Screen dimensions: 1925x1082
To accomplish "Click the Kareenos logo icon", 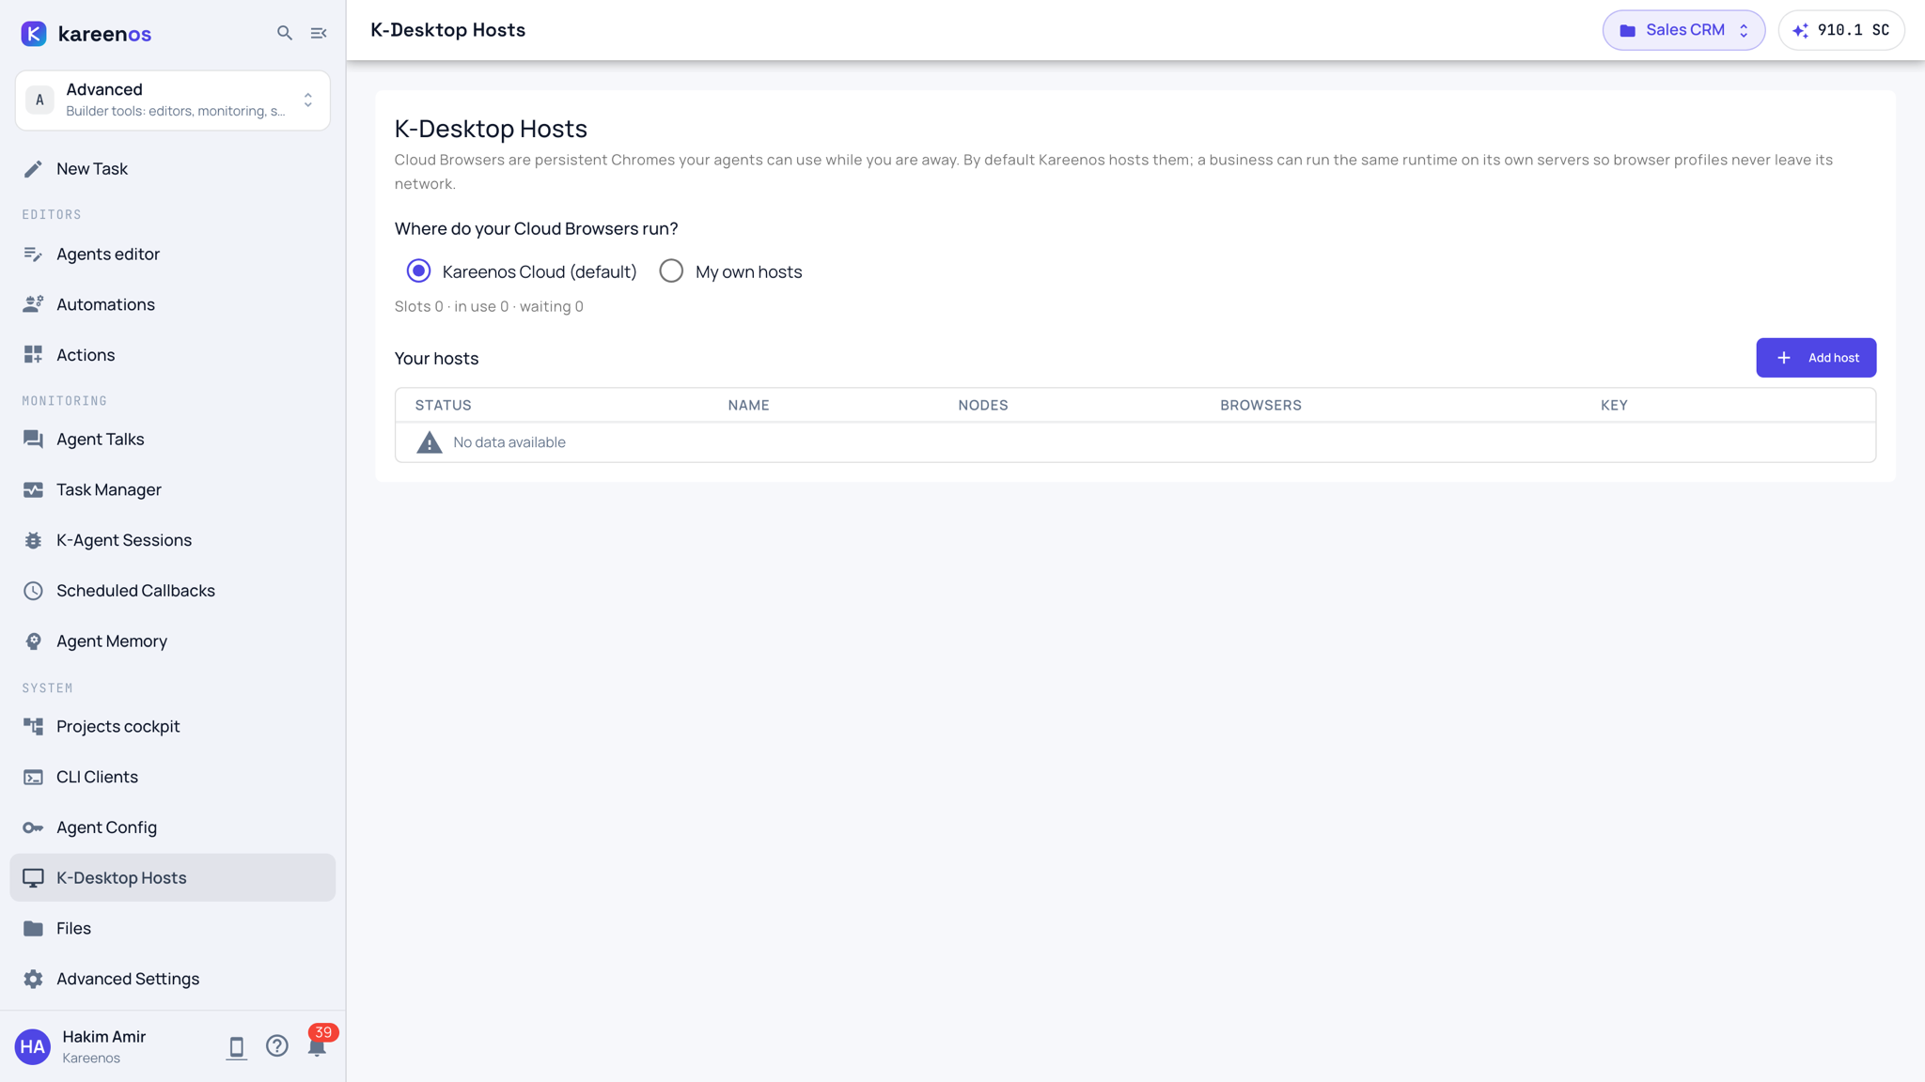I will (34, 33).
